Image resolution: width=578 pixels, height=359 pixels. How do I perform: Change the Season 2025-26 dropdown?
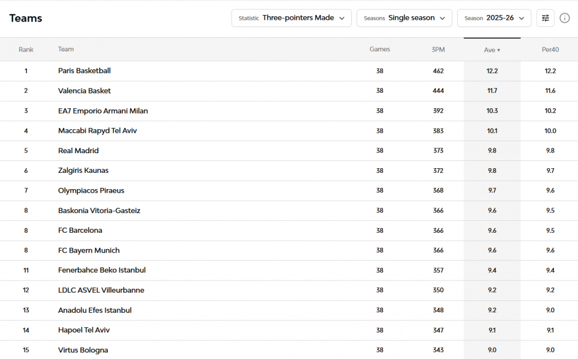494,18
